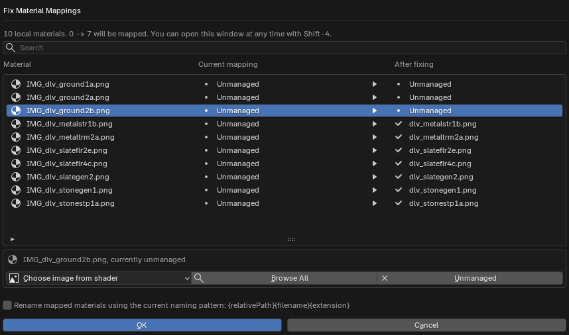Click arrow icon in IMG_dlv_metalstr1b.png row
Viewport: 569px width, 335px height.
pos(375,124)
